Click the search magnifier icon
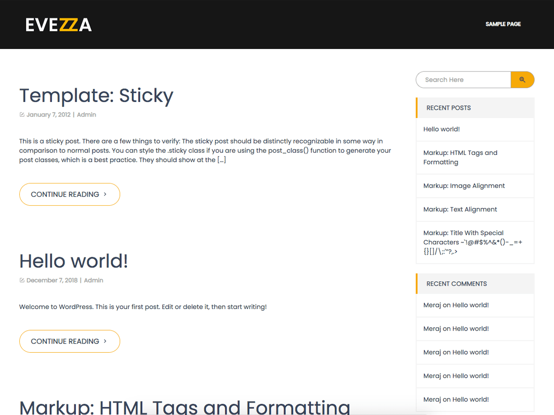 [522, 79]
